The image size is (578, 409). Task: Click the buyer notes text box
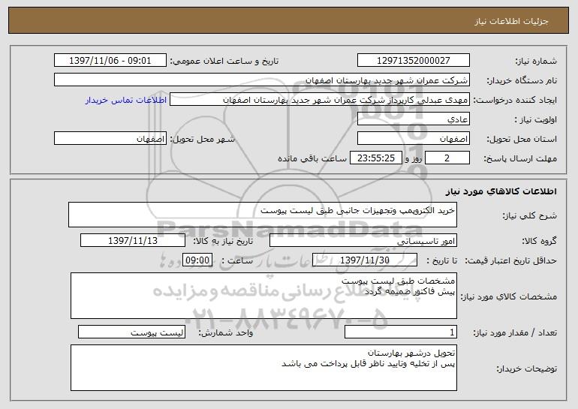(263, 368)
